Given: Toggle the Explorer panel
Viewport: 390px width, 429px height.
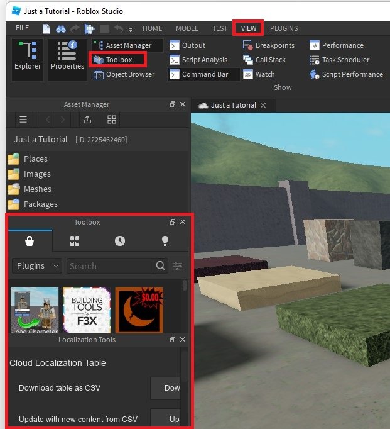Looking at the screenshot, I should point(28,60).
